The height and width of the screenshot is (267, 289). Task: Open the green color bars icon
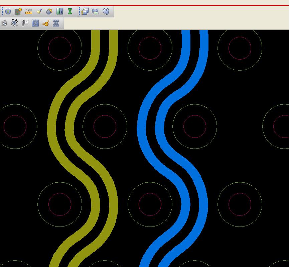coord(59,12)
